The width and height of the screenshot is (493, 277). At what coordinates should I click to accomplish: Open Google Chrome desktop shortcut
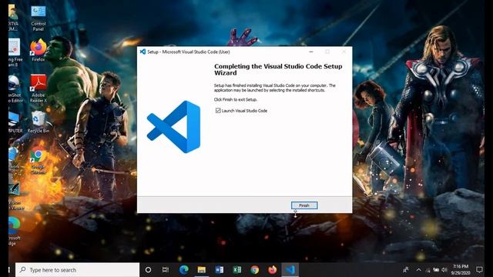pyautogui.click(x=39, y=162)
